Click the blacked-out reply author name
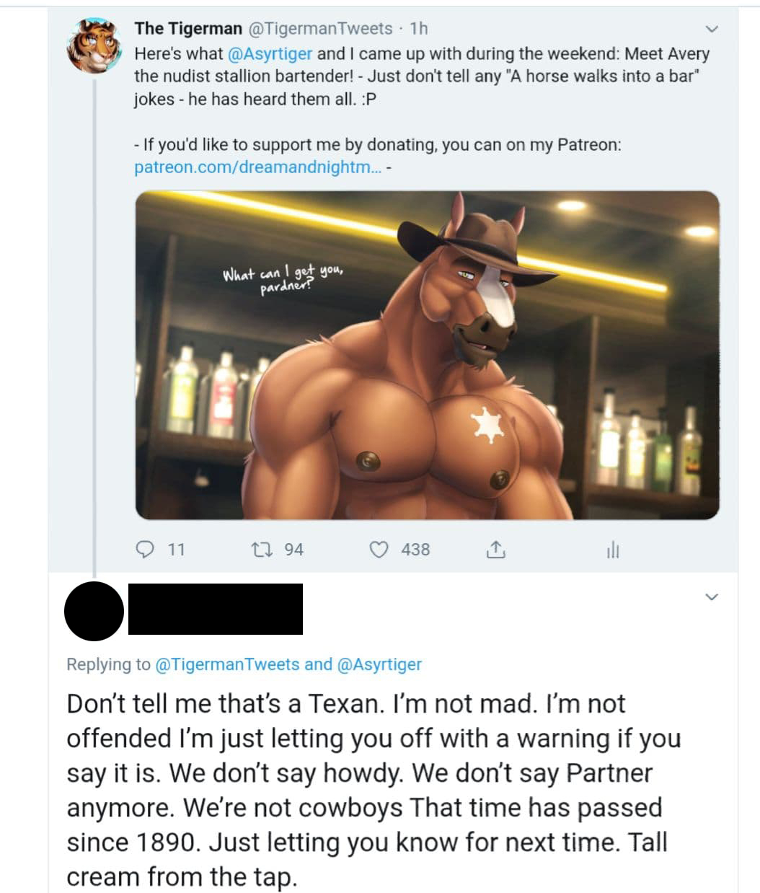The width and height of the screenshot is (760, 893). (x=215, y=610)
